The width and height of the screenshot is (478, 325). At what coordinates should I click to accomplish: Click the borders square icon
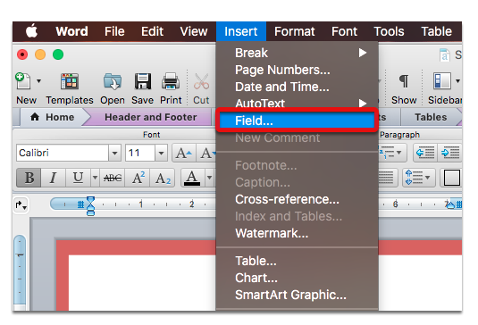(x=451, y=178)
